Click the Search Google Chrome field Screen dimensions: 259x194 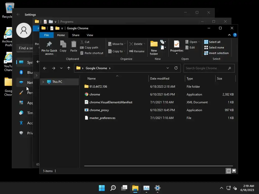point(209,68)
